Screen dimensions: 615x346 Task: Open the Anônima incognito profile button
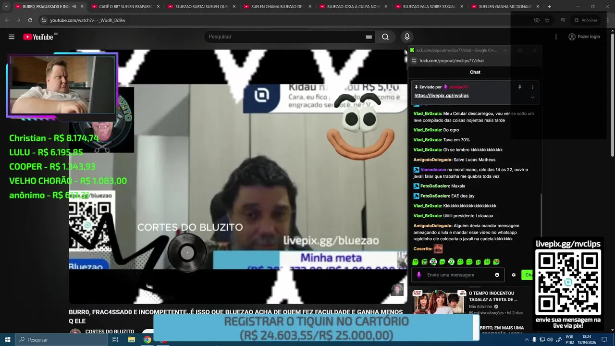pos(585,20)
